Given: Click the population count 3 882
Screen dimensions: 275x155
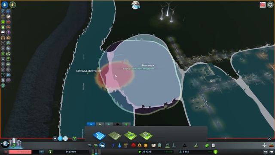Looking at the screenshot, I should [x=186, y=152].
